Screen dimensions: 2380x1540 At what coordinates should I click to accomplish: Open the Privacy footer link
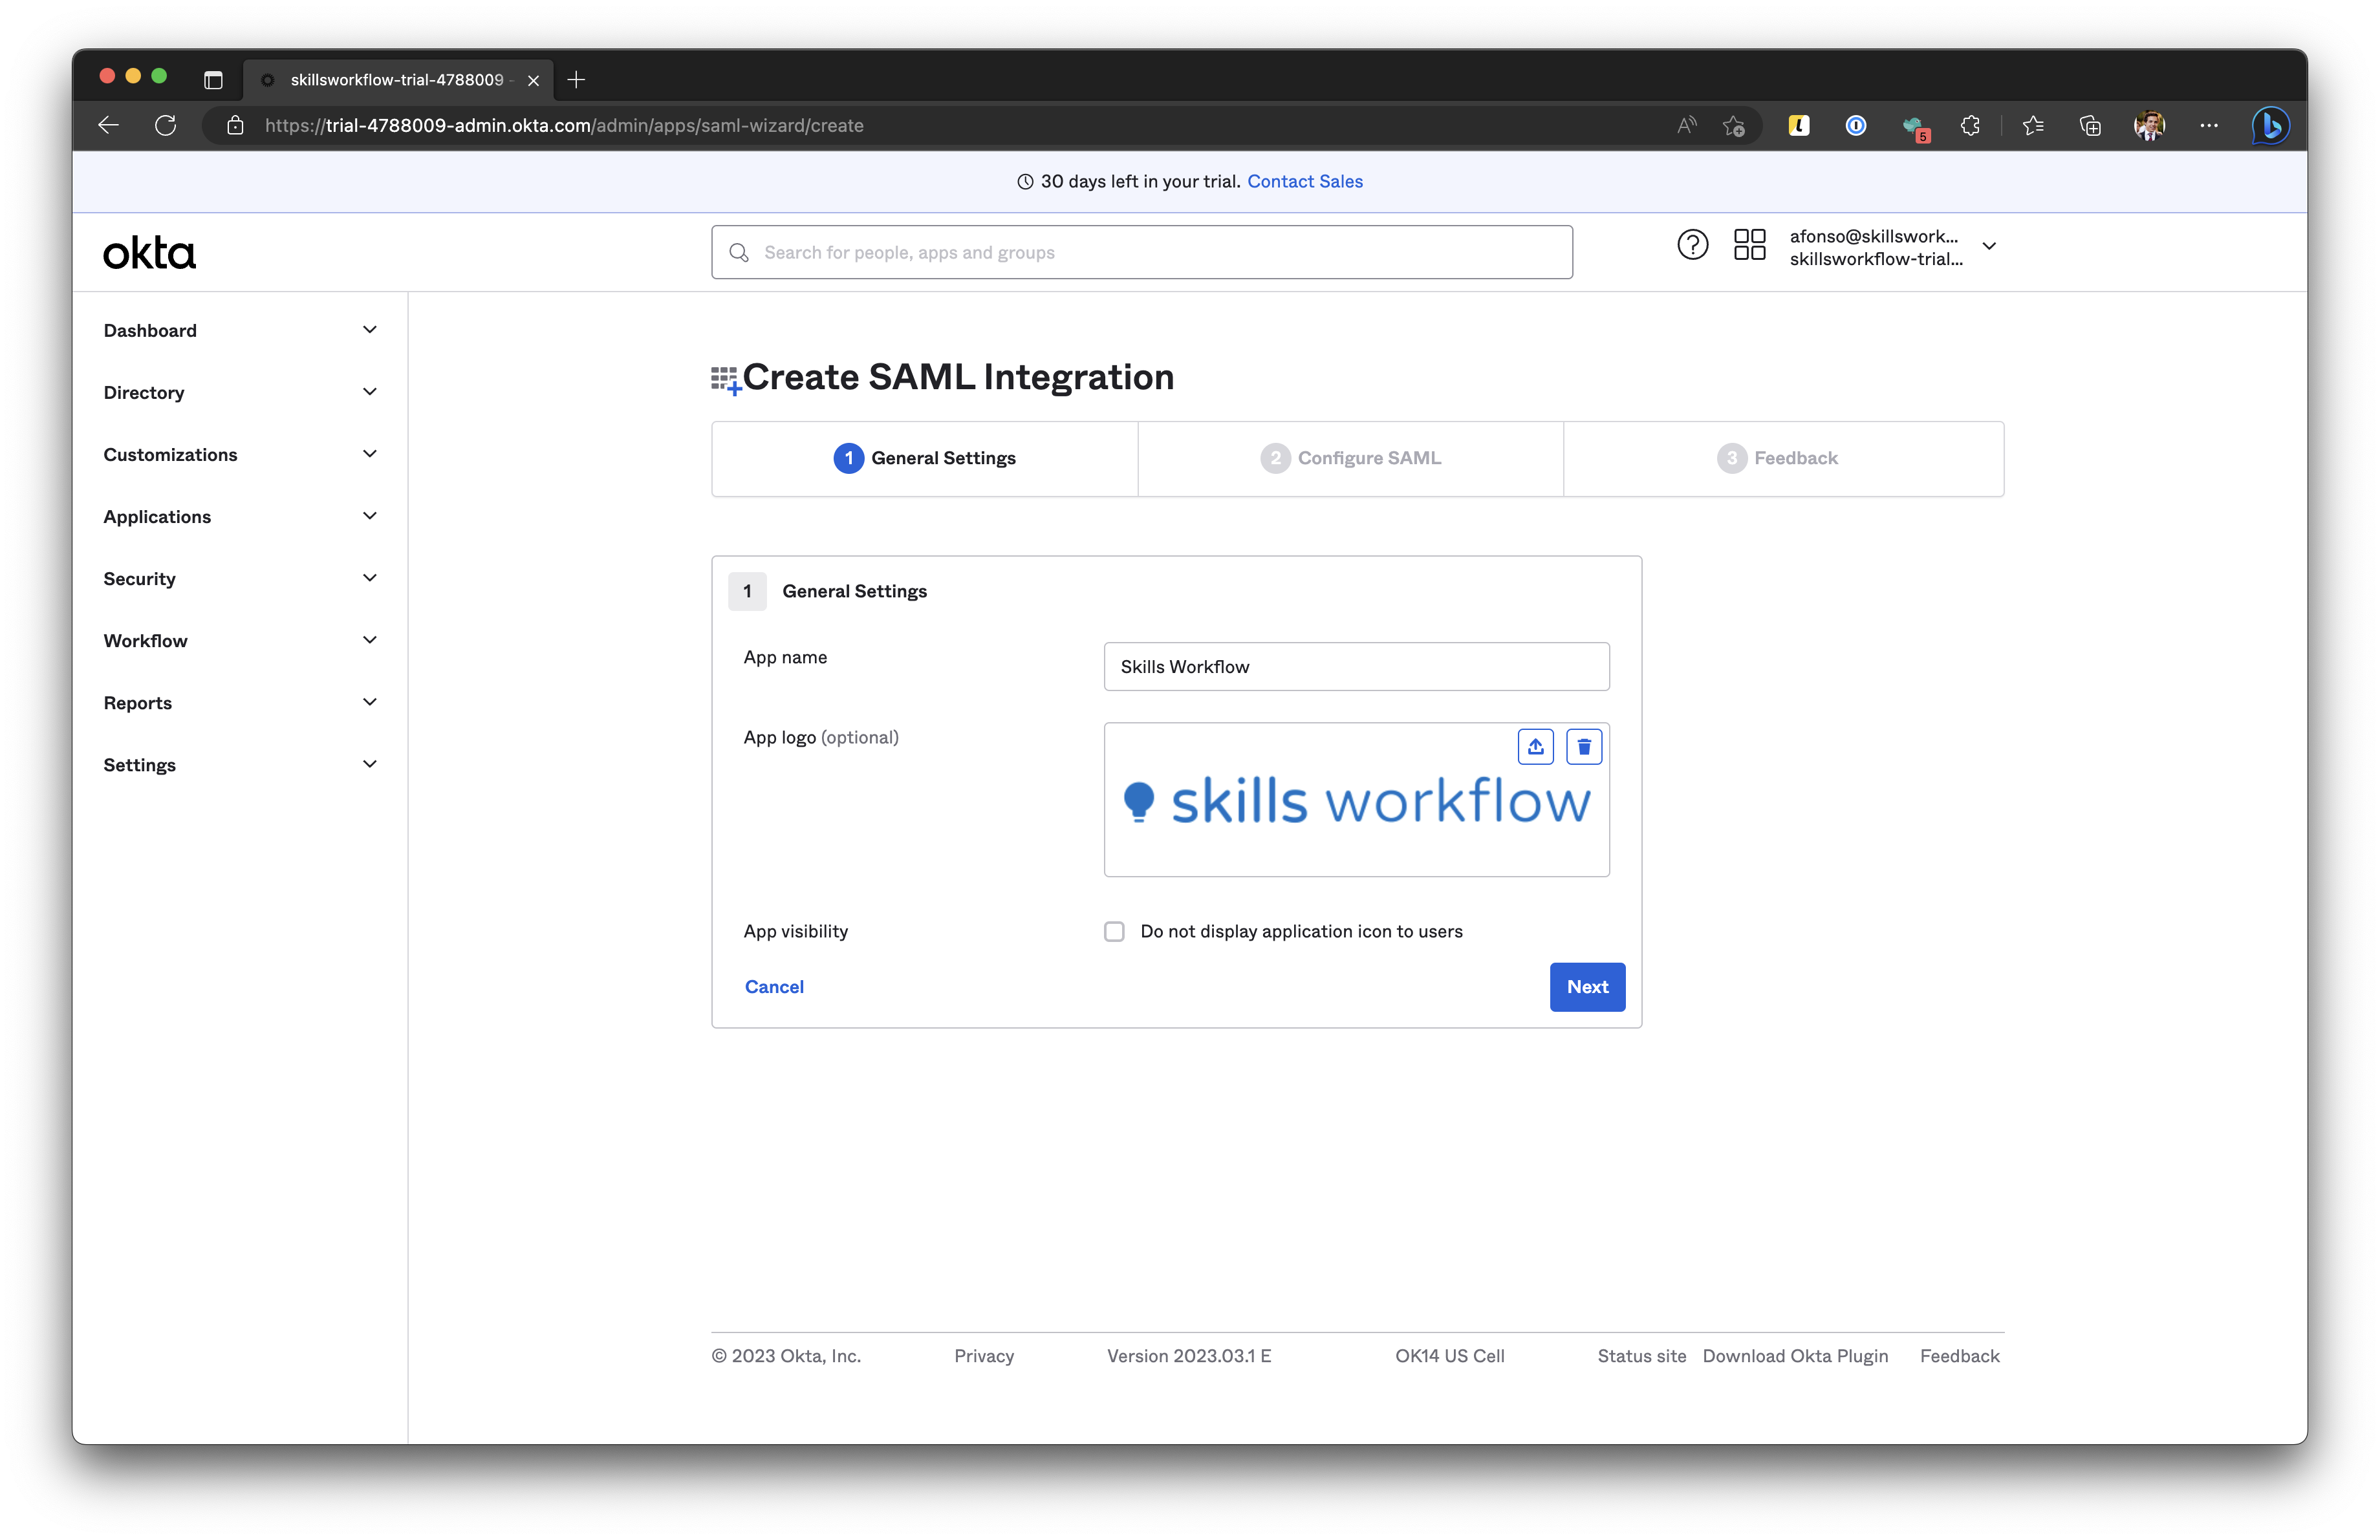pyautogui.click(x=983, y=1355)
